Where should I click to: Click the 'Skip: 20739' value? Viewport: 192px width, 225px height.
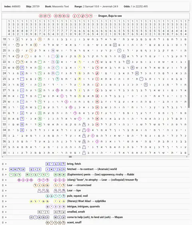click(33, 6)
